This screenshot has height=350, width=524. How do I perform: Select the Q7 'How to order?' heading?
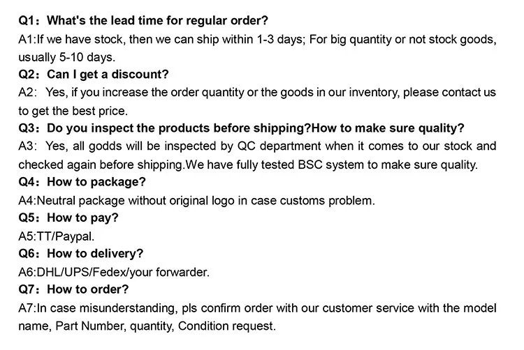pos(73,289)
